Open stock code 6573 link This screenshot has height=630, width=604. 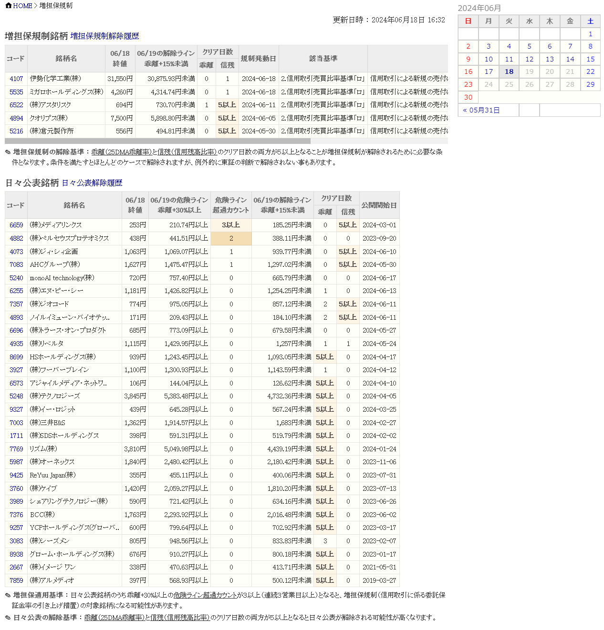[x=16, y=383]
